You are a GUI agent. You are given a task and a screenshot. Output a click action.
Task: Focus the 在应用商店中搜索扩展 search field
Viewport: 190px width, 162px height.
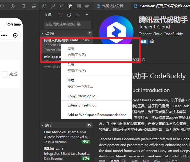click(x=68, y=24)
